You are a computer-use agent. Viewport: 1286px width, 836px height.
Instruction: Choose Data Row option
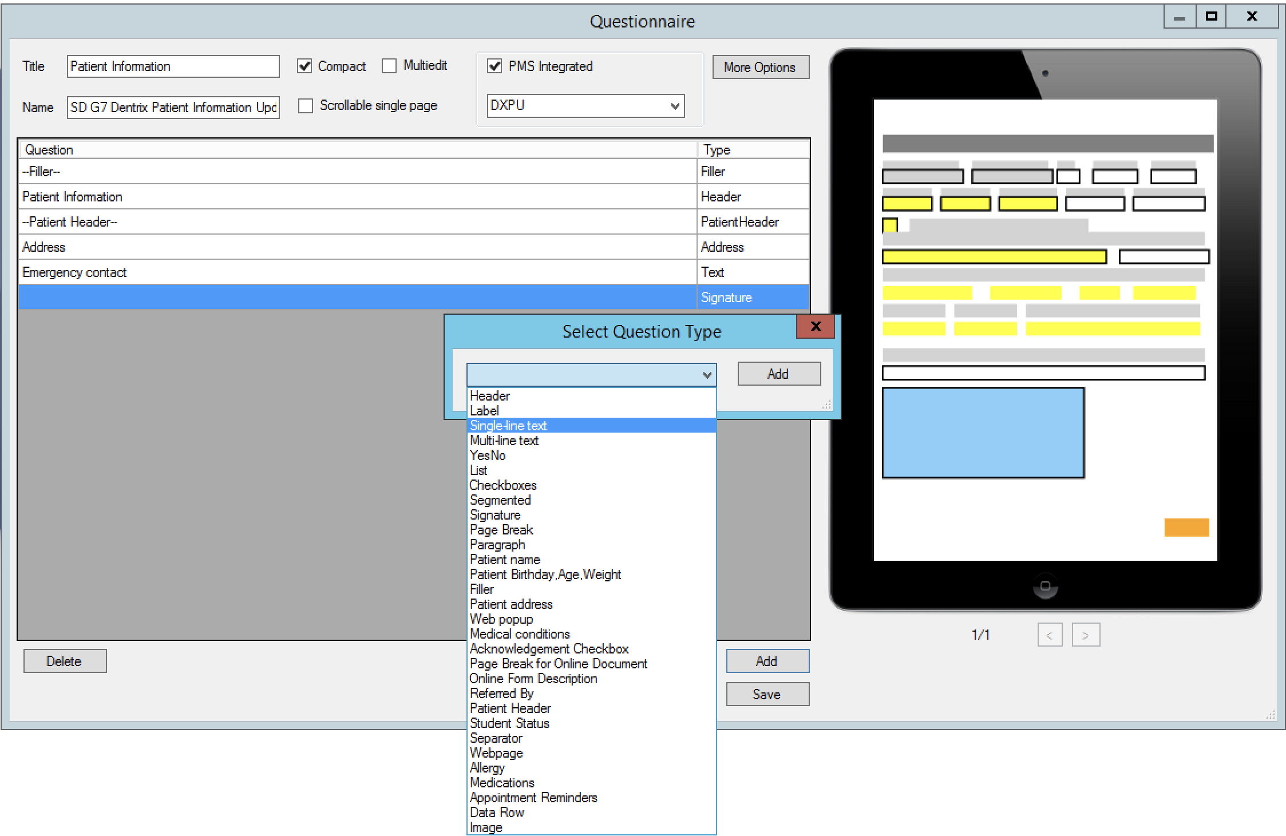591,813
